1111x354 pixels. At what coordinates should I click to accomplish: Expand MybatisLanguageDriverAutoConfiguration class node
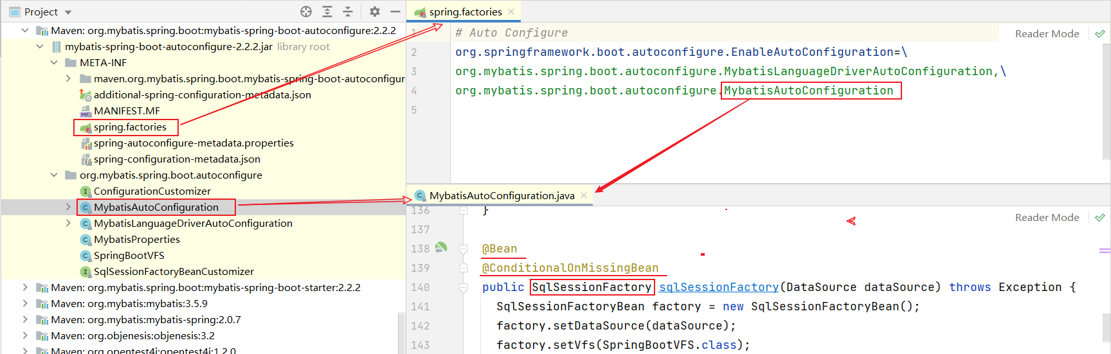pyautogui.click(x=68, y=223)
